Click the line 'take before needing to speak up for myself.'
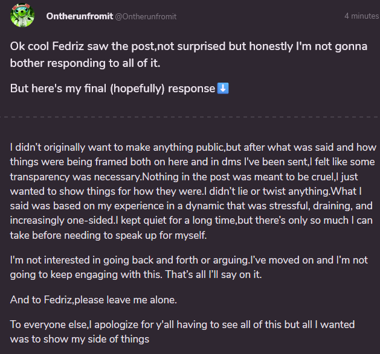Viewport: 380px width, 354px height. [108, 235]
